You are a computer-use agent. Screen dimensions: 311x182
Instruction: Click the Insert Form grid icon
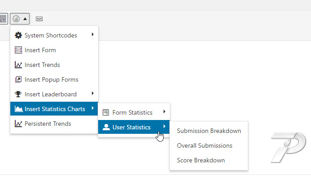(18, 50)
